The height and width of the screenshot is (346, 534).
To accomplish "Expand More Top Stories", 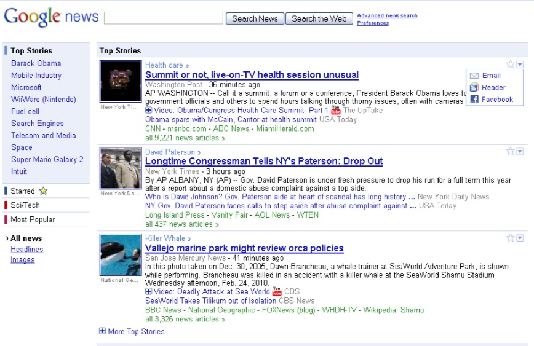I will pos(102,331).
